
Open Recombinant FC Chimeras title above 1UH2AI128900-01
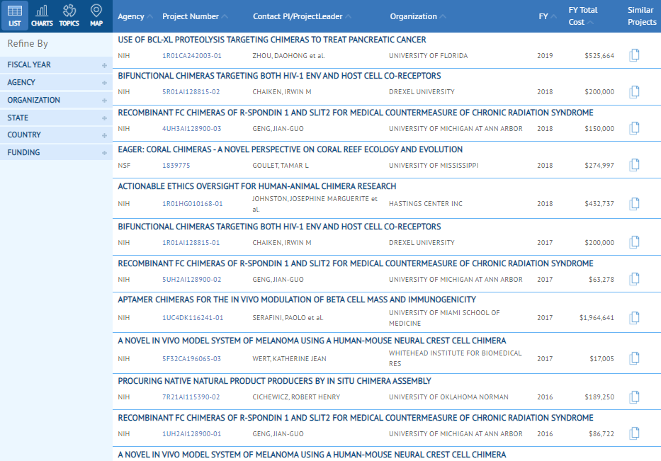tap(356, 418)
